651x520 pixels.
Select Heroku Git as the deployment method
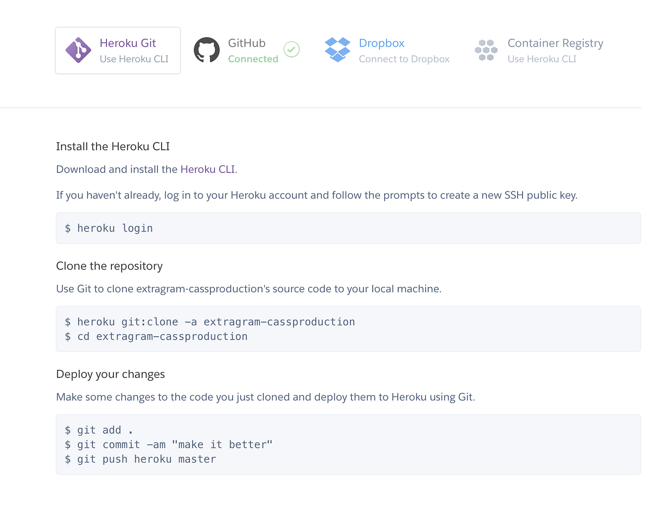[x=118, y=50]
